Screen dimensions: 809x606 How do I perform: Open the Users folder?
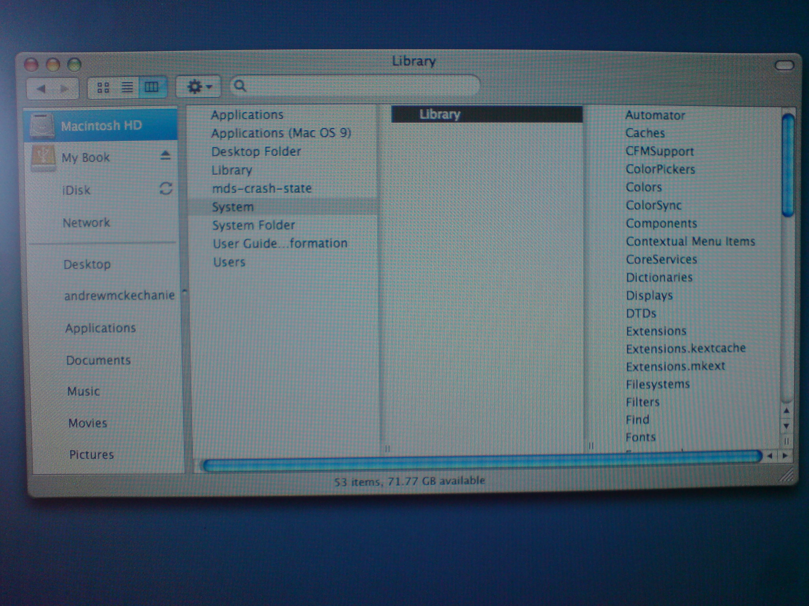(229, 262)
